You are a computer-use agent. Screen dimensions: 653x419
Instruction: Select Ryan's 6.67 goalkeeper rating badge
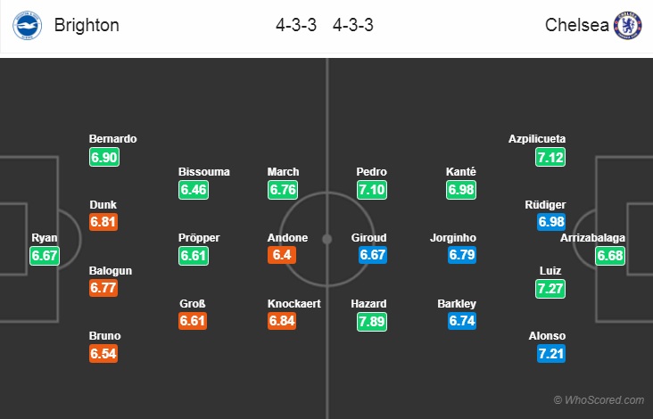[x=45, y=256]
